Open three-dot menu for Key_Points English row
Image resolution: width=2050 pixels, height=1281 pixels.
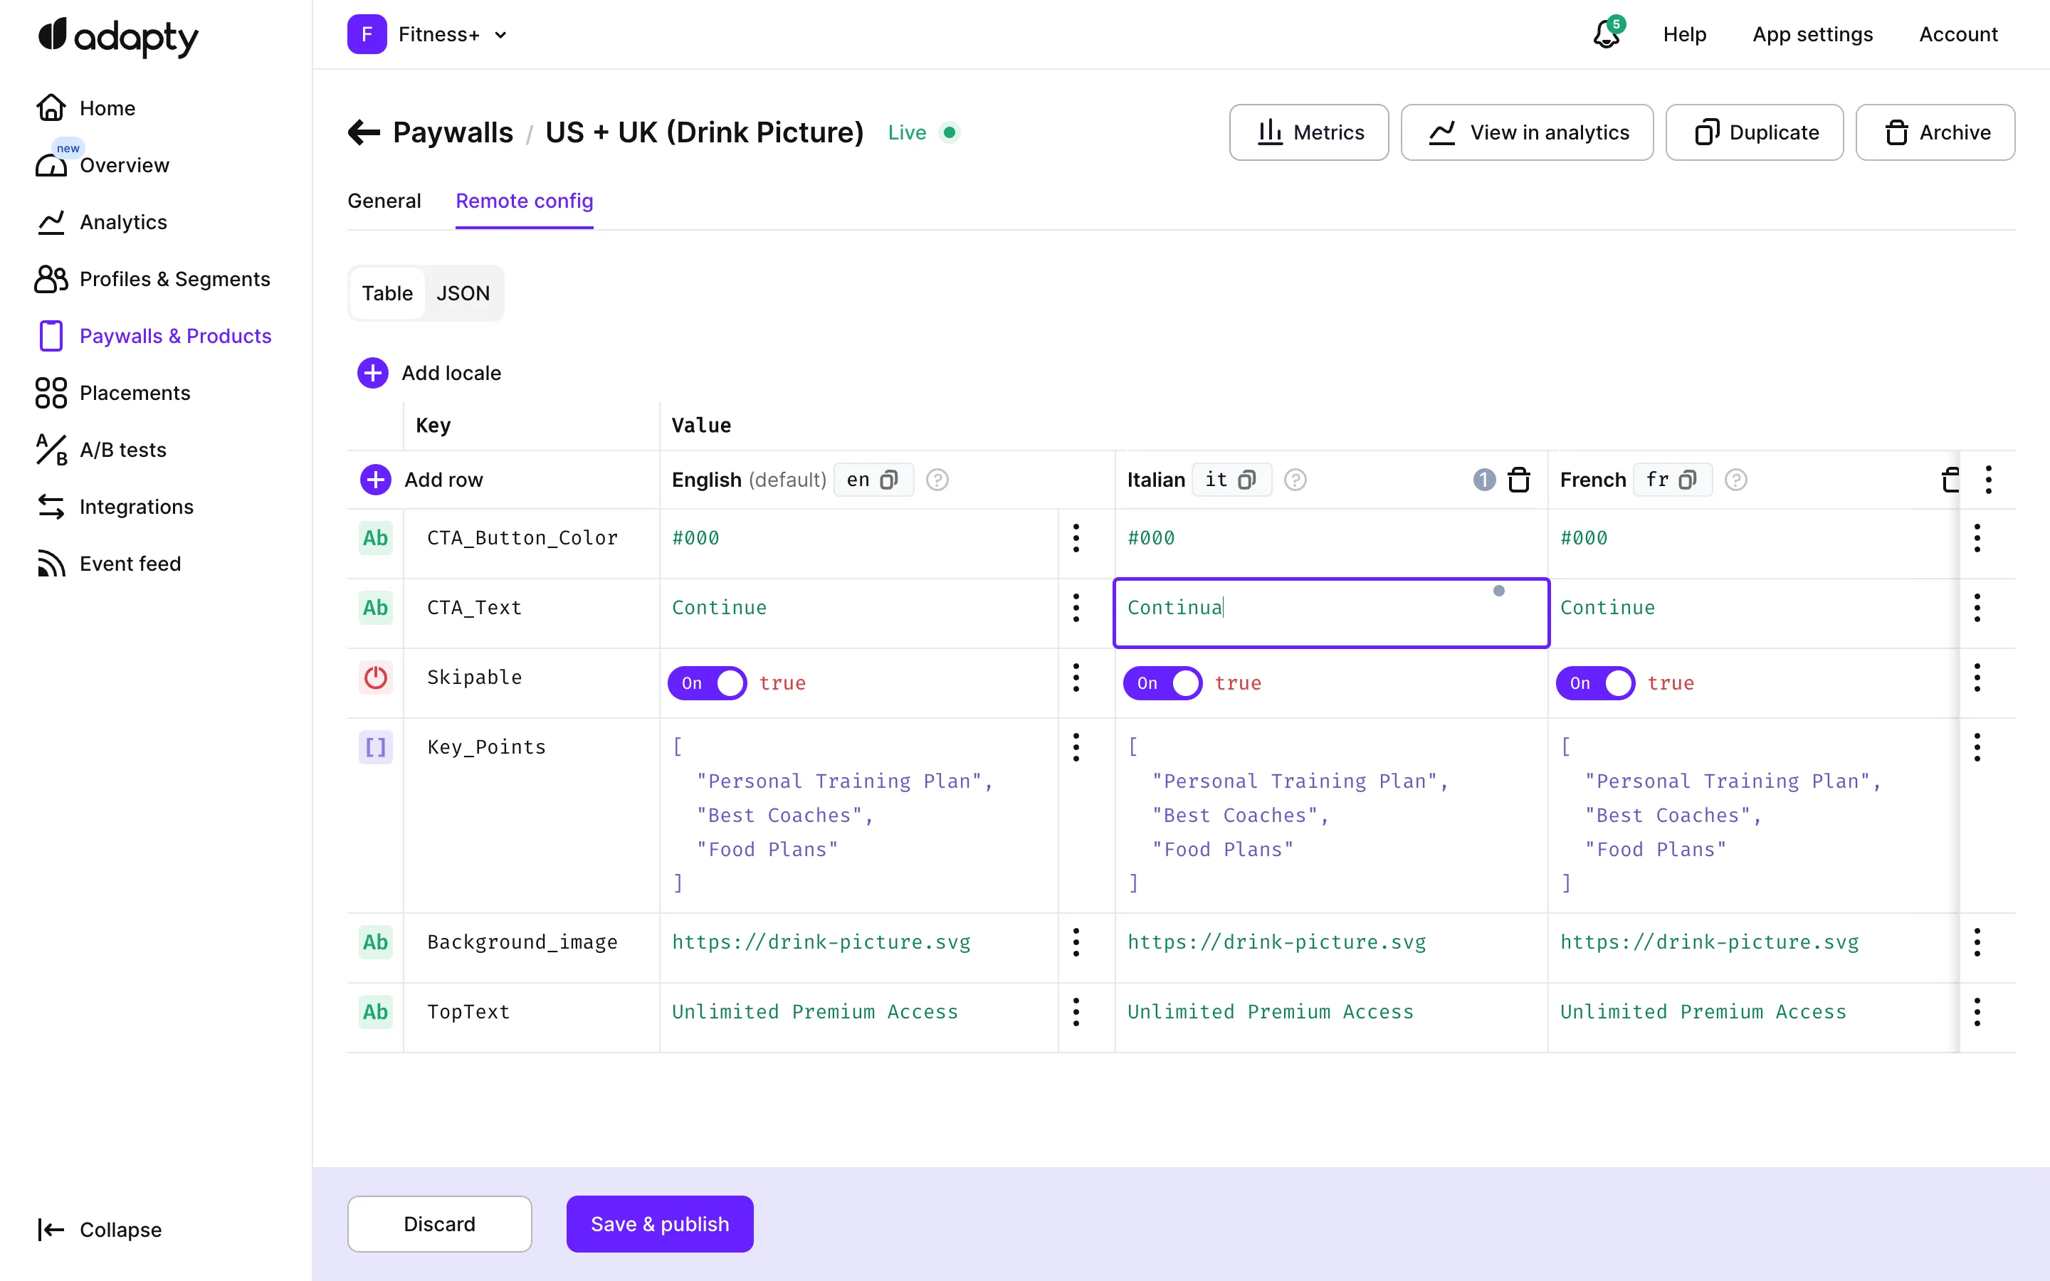1076,747
